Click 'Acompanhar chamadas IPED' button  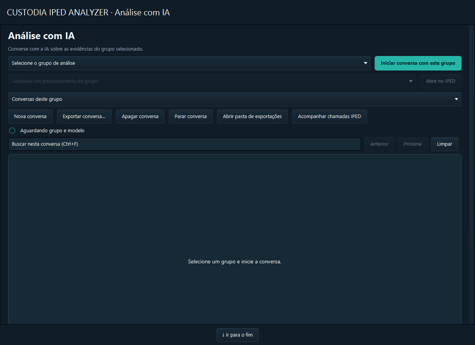[329, 117]
